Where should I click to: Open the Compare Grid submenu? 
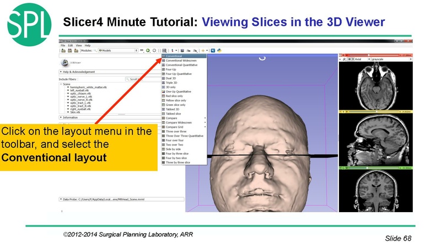point(184,127)
